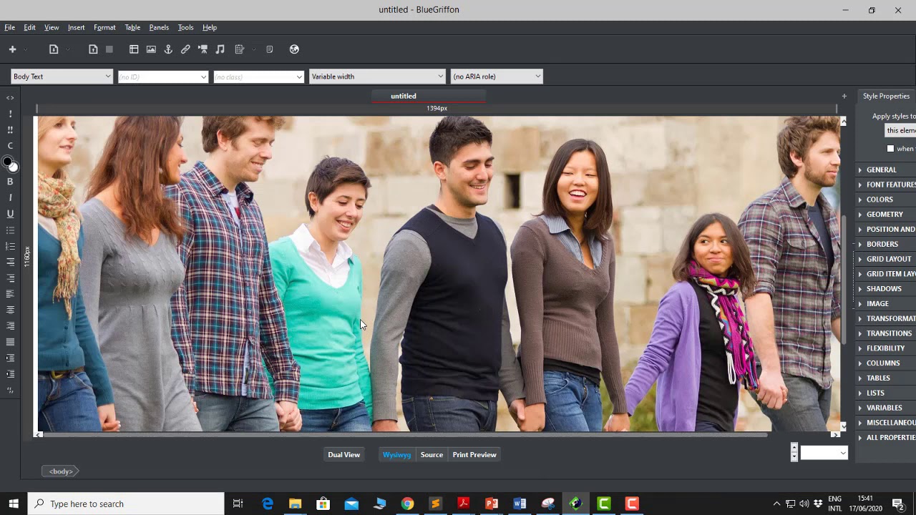Click the save document toolbar icon
The width and height of the screenshot is (916, 515).
[x=93, y=49]
